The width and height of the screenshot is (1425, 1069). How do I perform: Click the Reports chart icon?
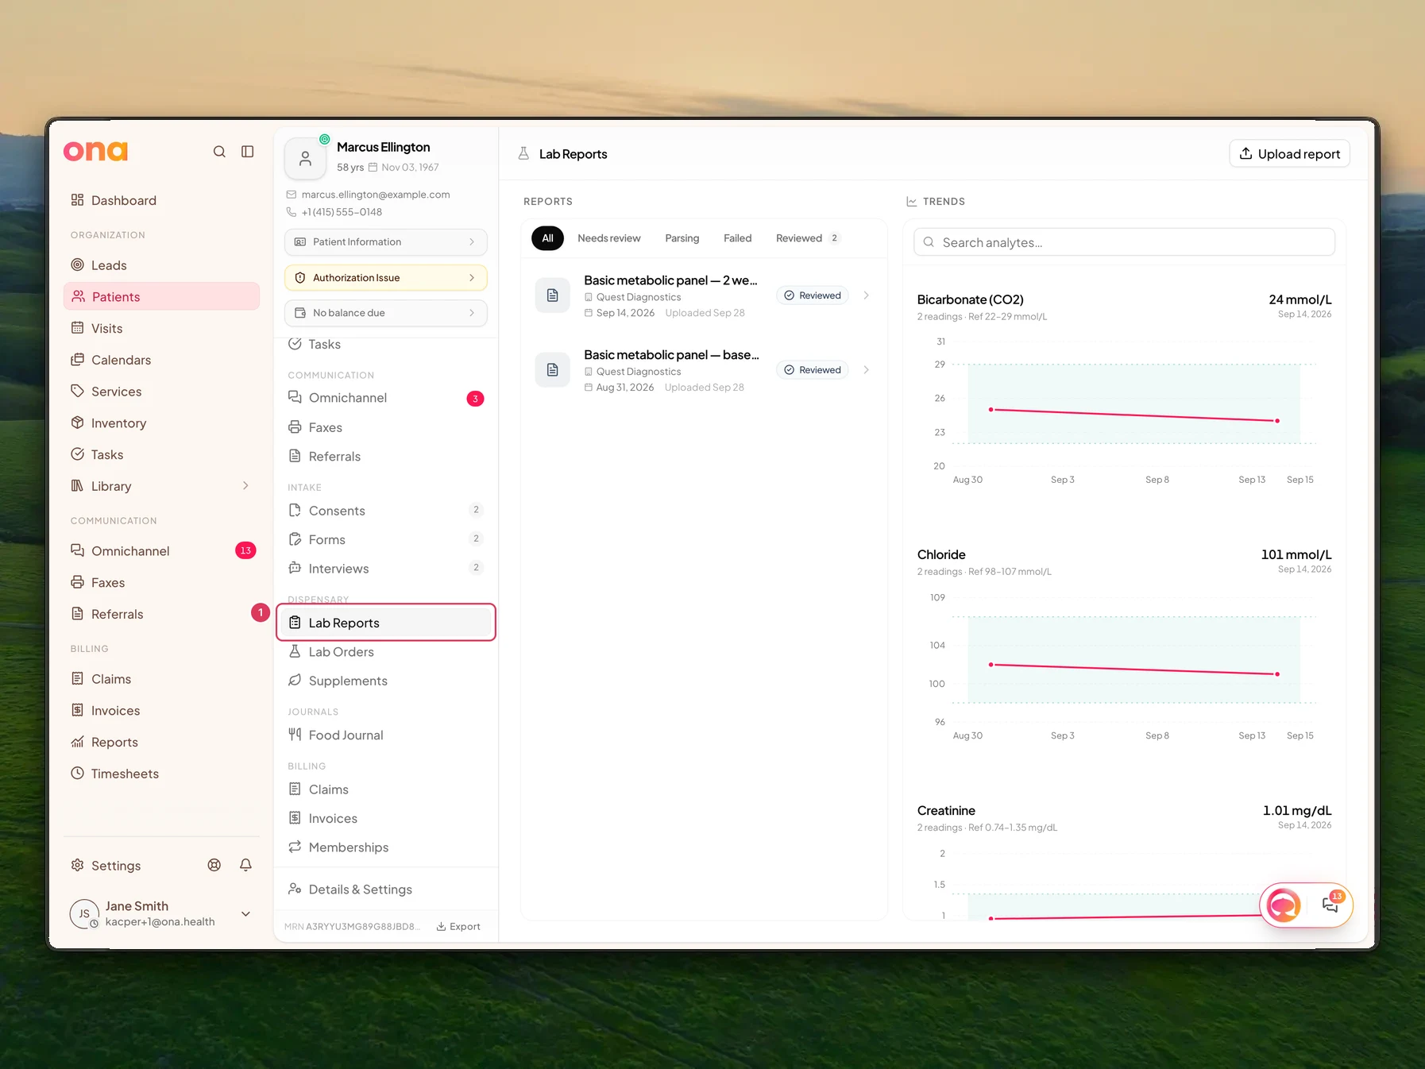[77, 742]
